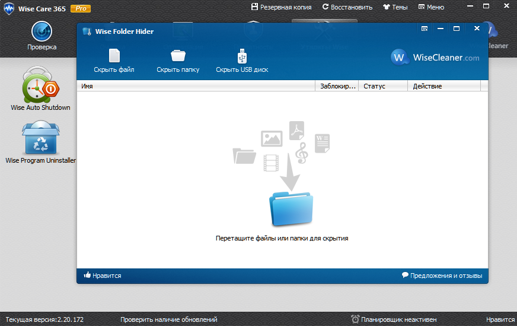This screenshot has width=517, height=326.
Task: Click Скрыть файл in Folder Hider
Action: tap(114, 61)
